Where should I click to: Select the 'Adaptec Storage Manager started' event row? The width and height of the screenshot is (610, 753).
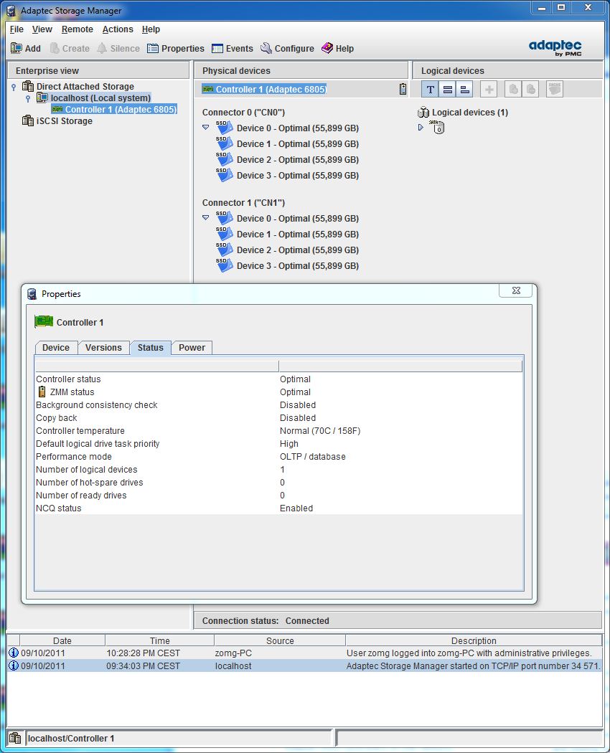(x=305, y=666)
